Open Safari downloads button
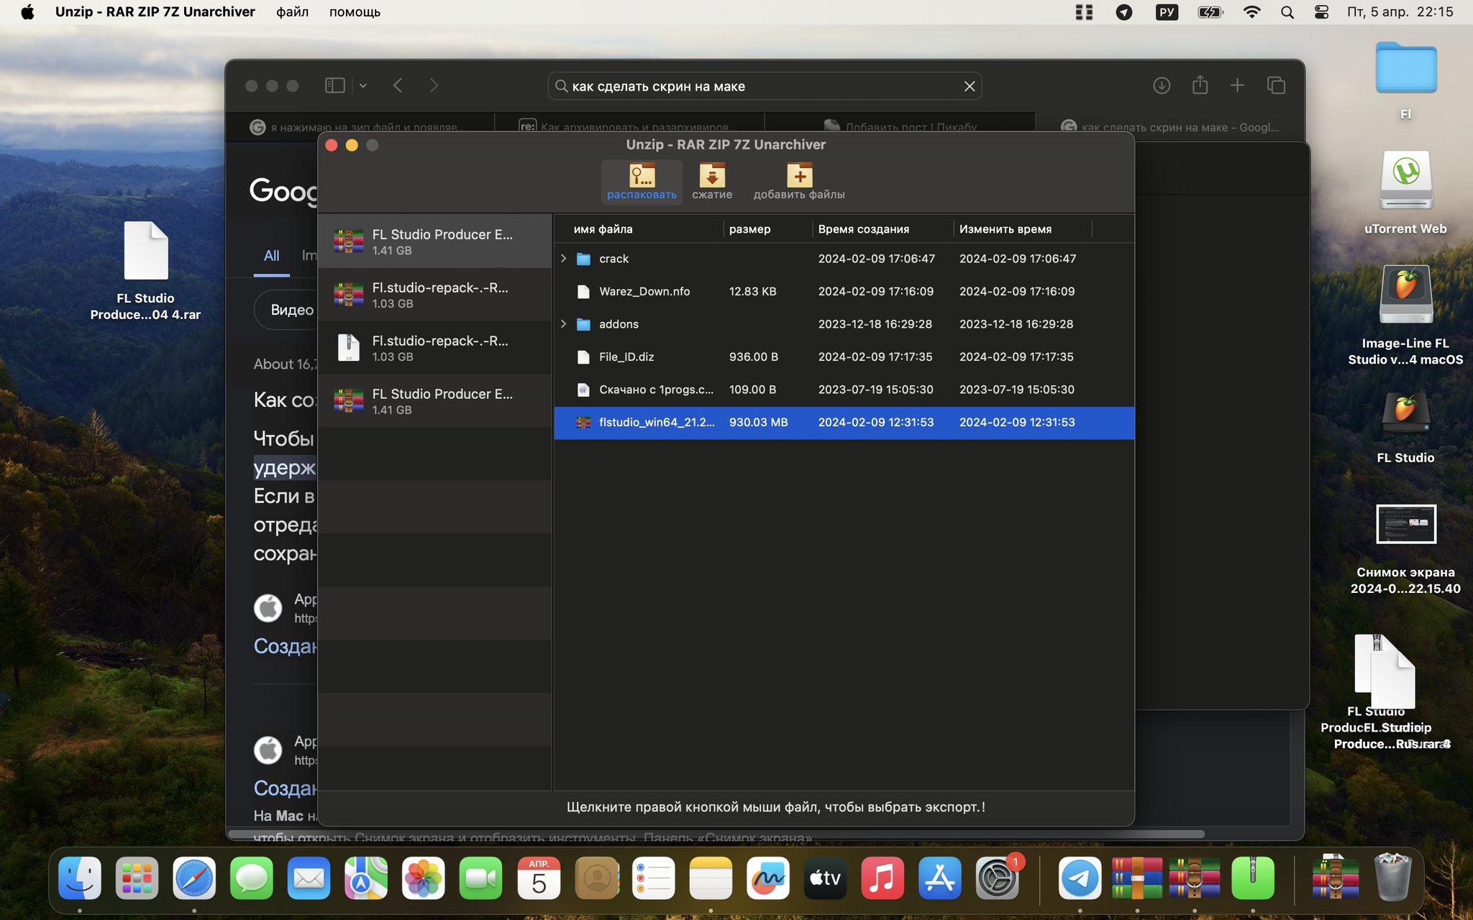The image size is (1473, 920). pyautogui.click(x=1162, y=86)
